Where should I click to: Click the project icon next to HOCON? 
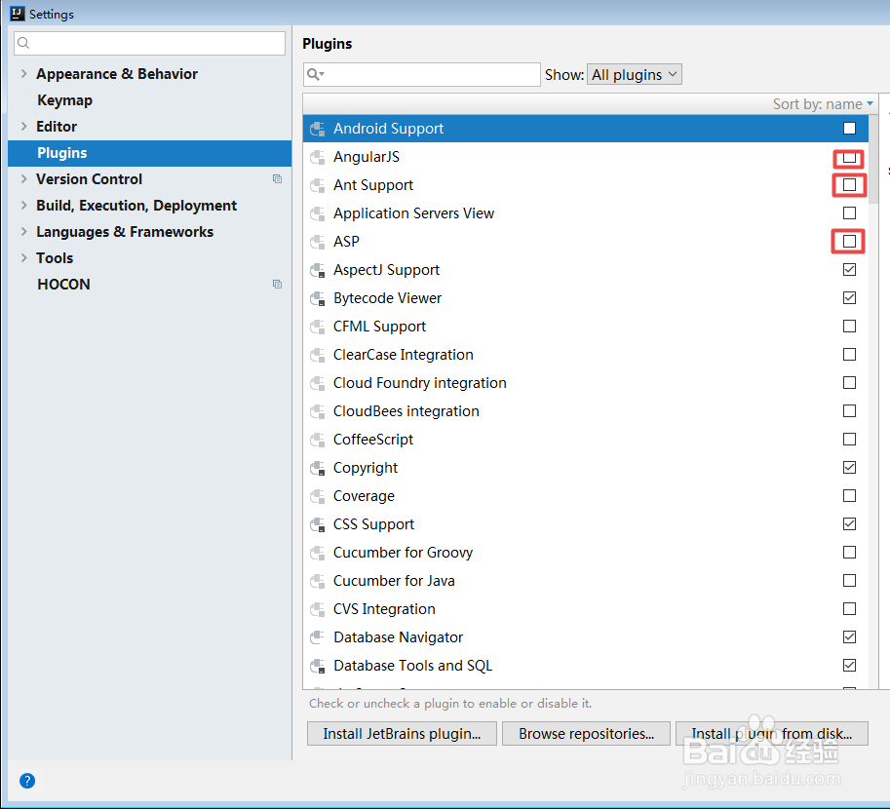click(277, 284)
